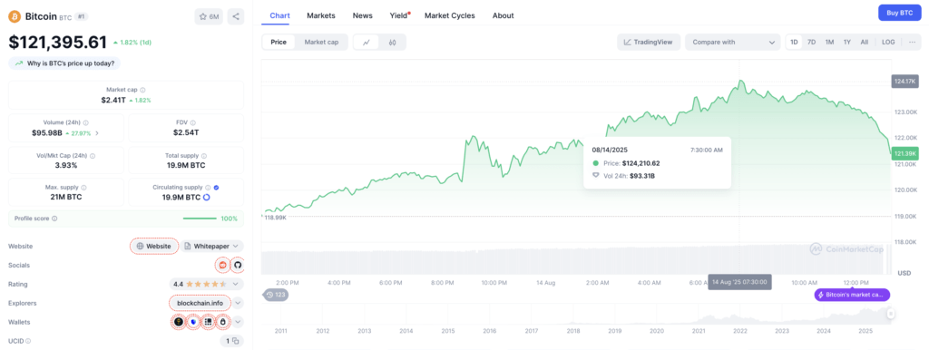Click the 123 history marker icon

point(276,295)
